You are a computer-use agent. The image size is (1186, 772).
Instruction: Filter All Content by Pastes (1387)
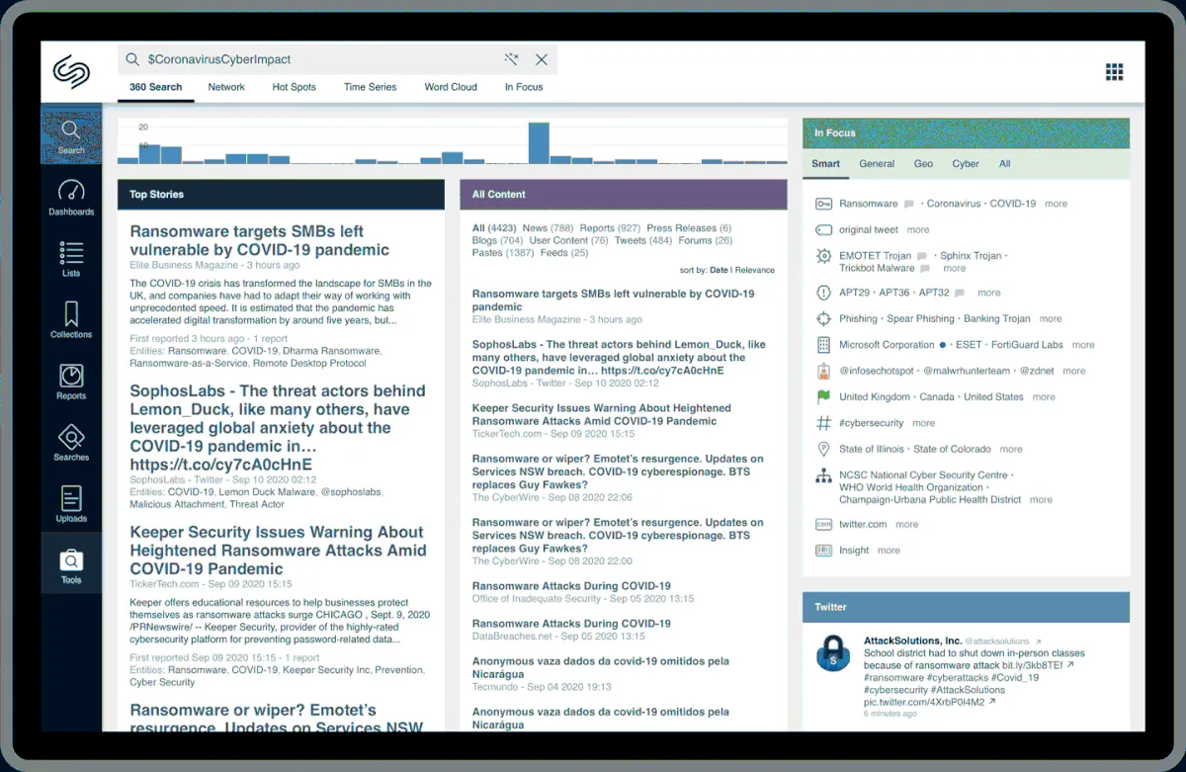pos(503,253)
